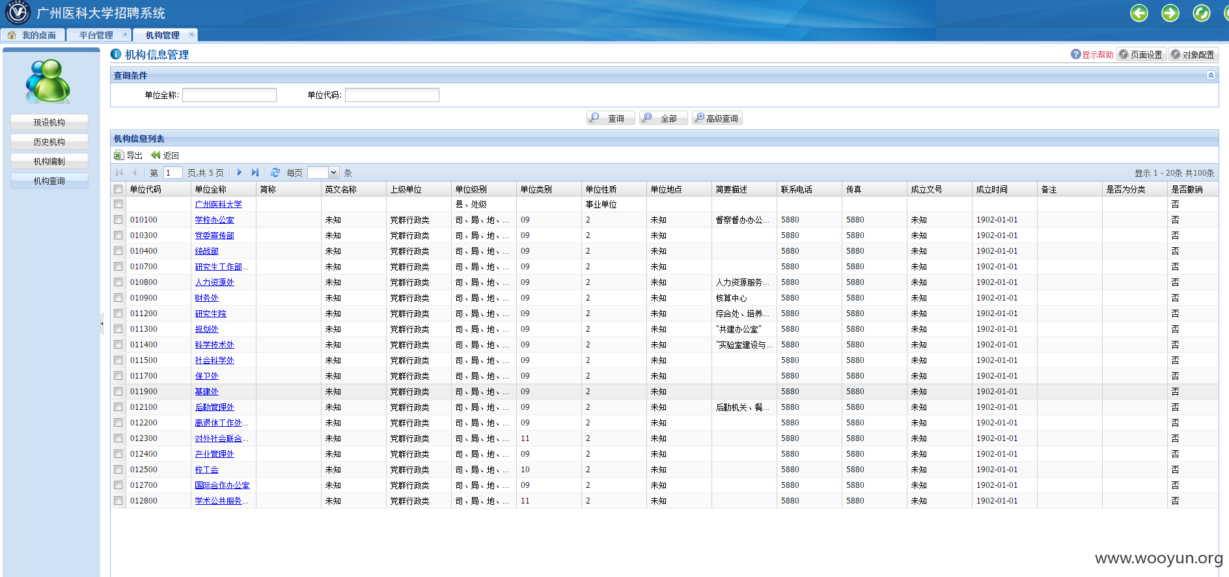
Task: Click the user avatar icon in sidebar
Action: pyautogui.click(x=48, y=81)
